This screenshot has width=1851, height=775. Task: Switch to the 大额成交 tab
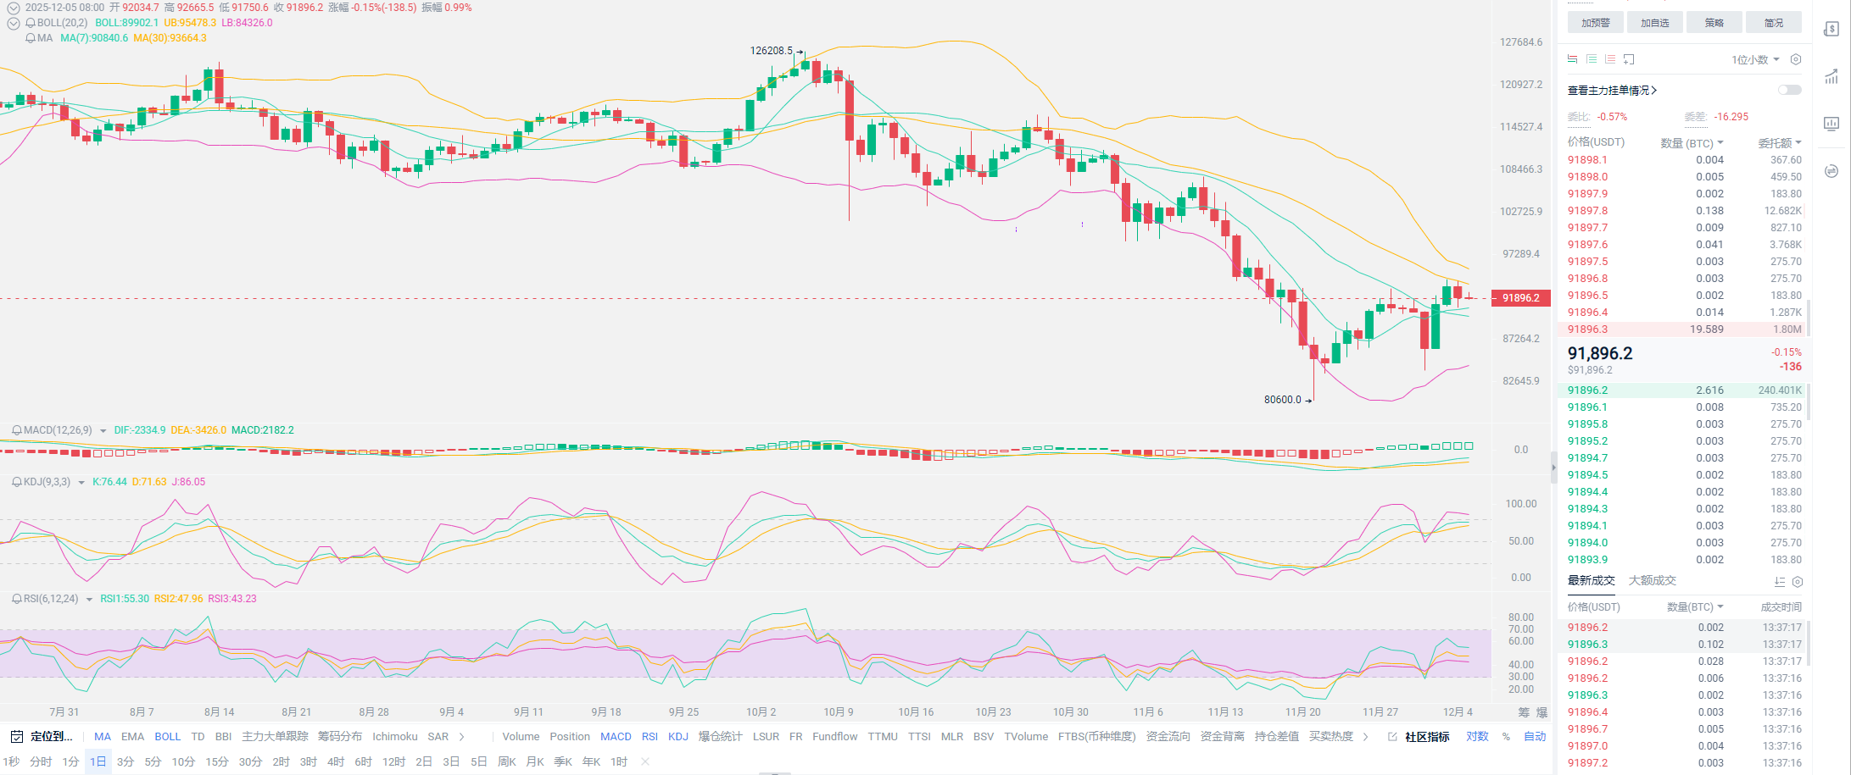tap(1652, 581)
